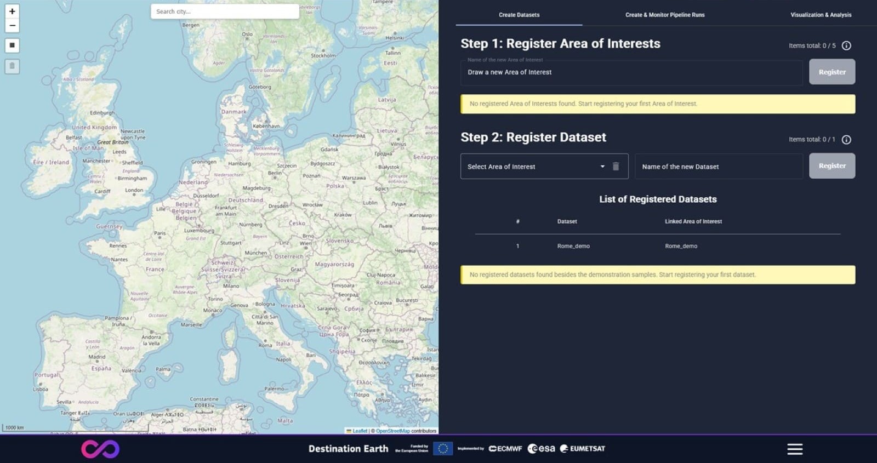Zoom out of the map
The image size is (877, 463).
(12, 26)
